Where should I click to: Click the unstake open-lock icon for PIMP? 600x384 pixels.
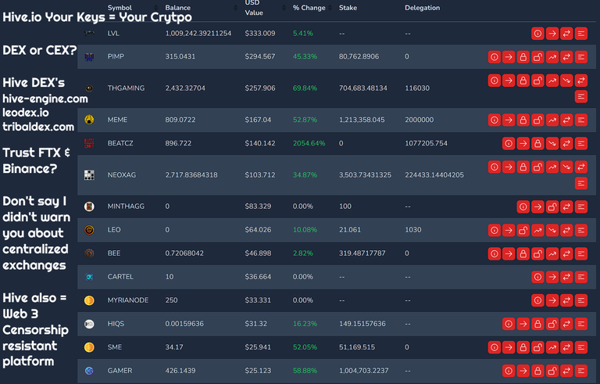pos(537,57)
